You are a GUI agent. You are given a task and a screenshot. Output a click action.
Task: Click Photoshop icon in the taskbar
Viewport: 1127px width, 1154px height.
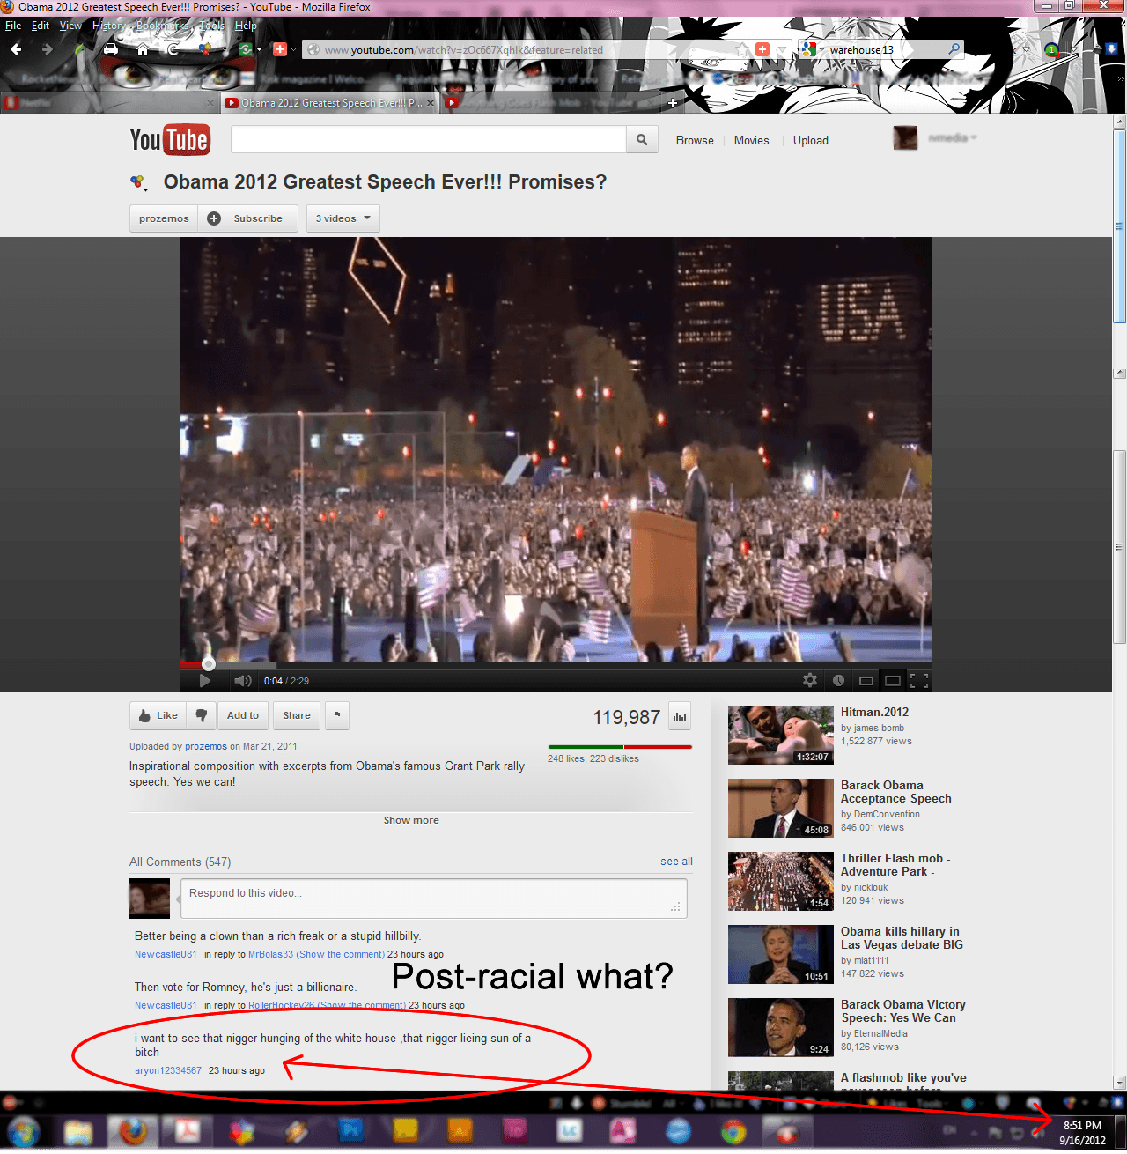click(351, 1130)
